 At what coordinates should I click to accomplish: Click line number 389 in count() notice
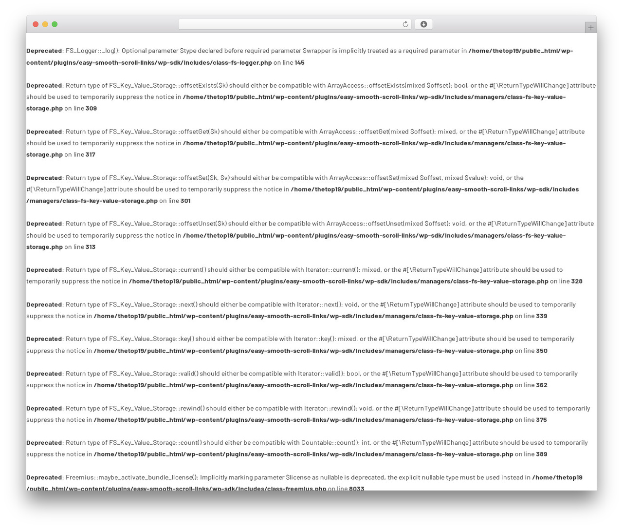[x=542, y=454]
